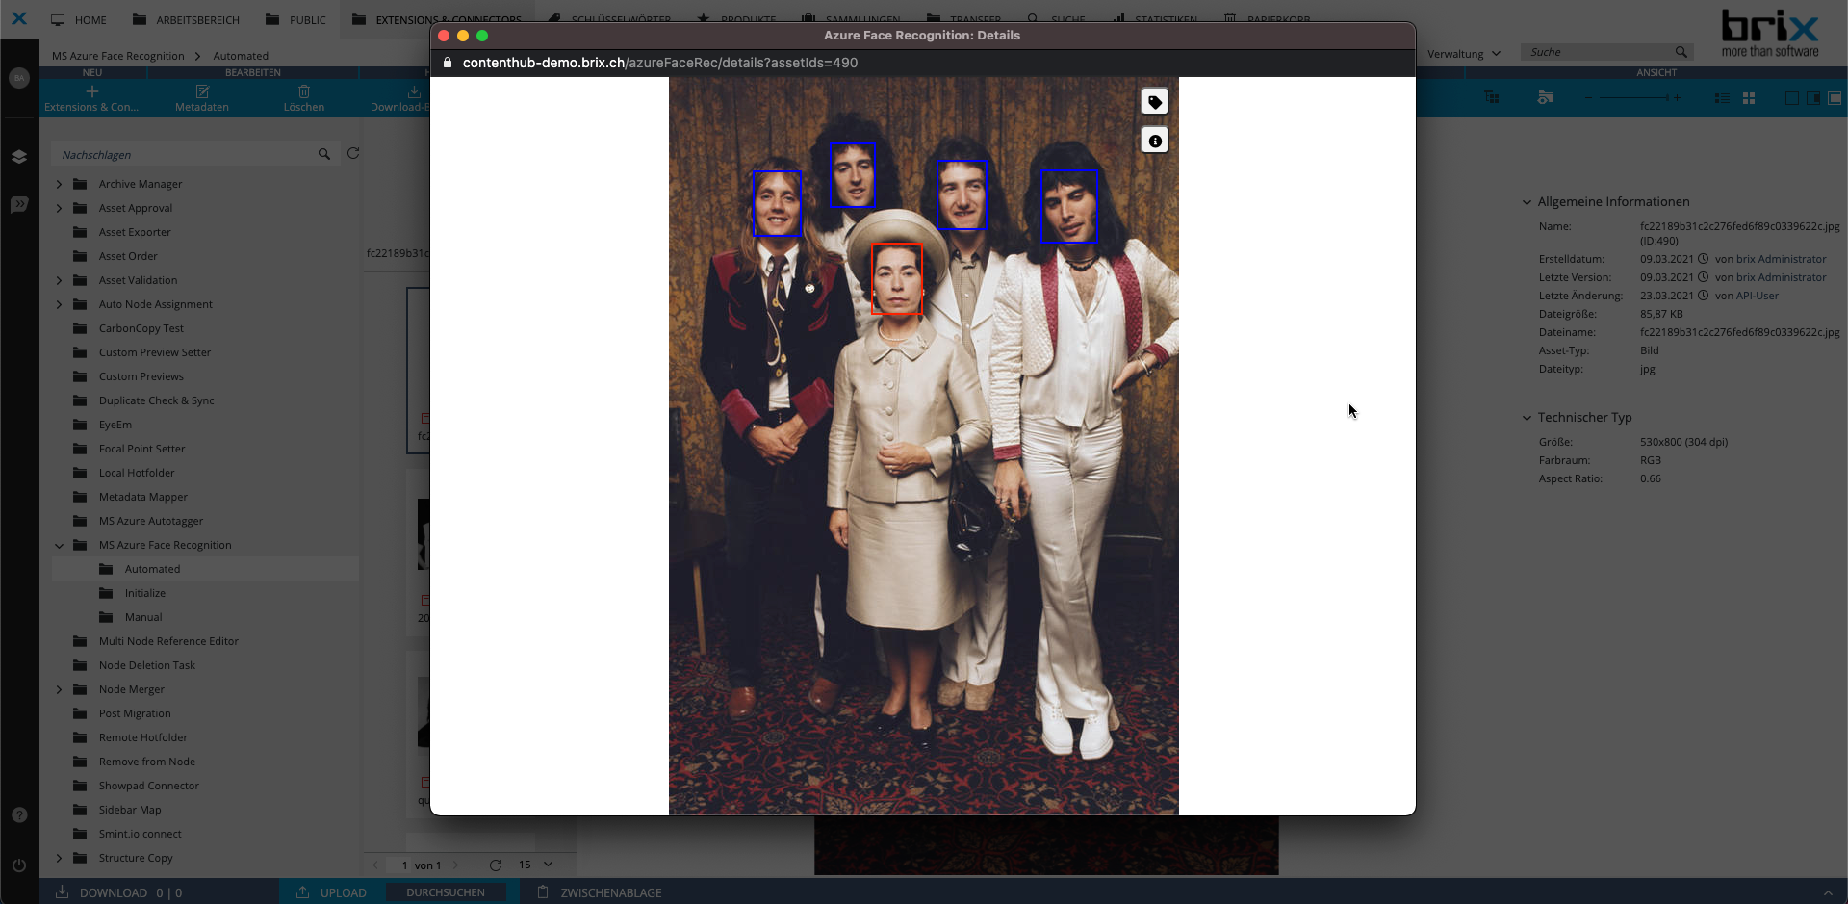The width and height of the screenshot is (1848, 904).
Task: Click the info icon on the face details image
Action: [x=1155, y=141]
